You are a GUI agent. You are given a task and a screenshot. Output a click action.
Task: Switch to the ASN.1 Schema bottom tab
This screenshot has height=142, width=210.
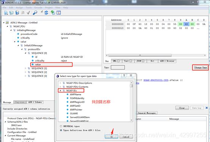(x=35, y=102)
